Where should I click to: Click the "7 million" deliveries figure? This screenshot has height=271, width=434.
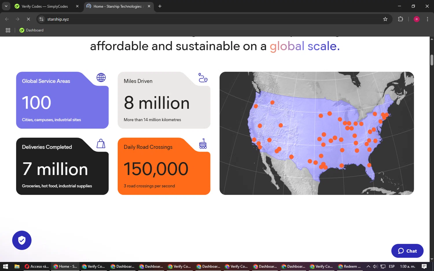pyautogui.click(x=55, y=169)
